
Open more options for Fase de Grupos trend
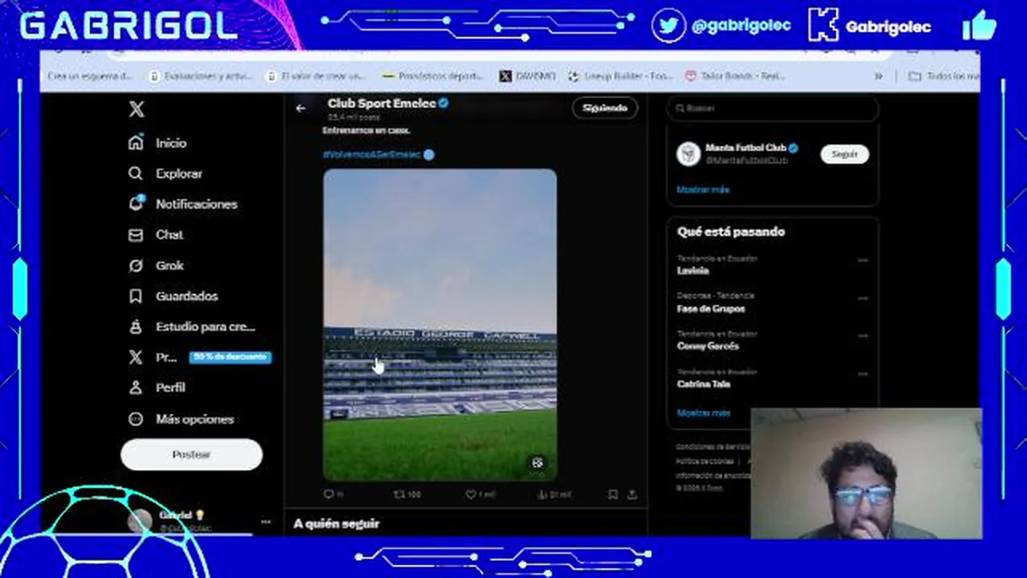pyautogui.click(x=863, y=298)
